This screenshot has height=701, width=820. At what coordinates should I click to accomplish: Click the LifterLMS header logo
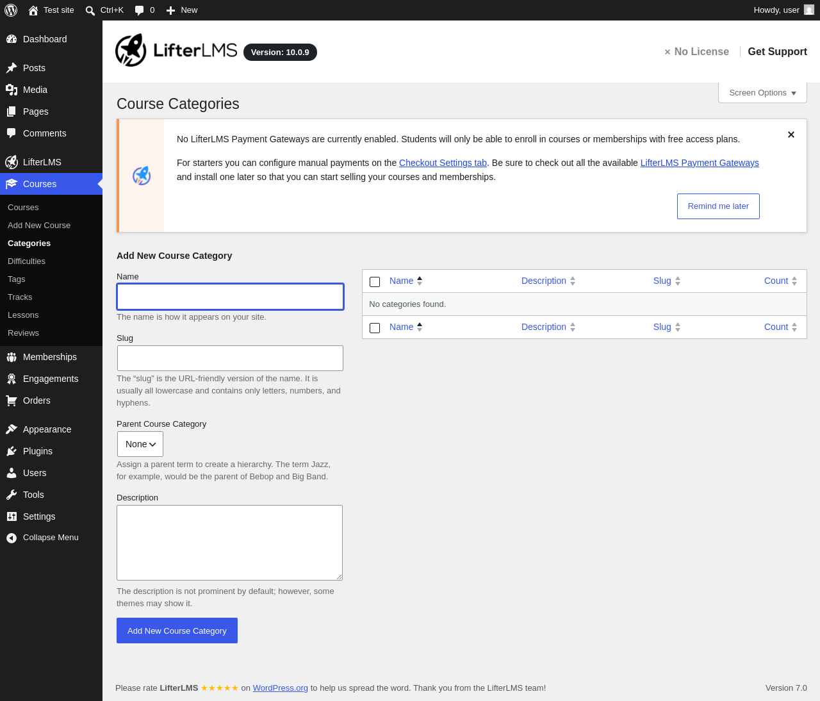[176, 50]
